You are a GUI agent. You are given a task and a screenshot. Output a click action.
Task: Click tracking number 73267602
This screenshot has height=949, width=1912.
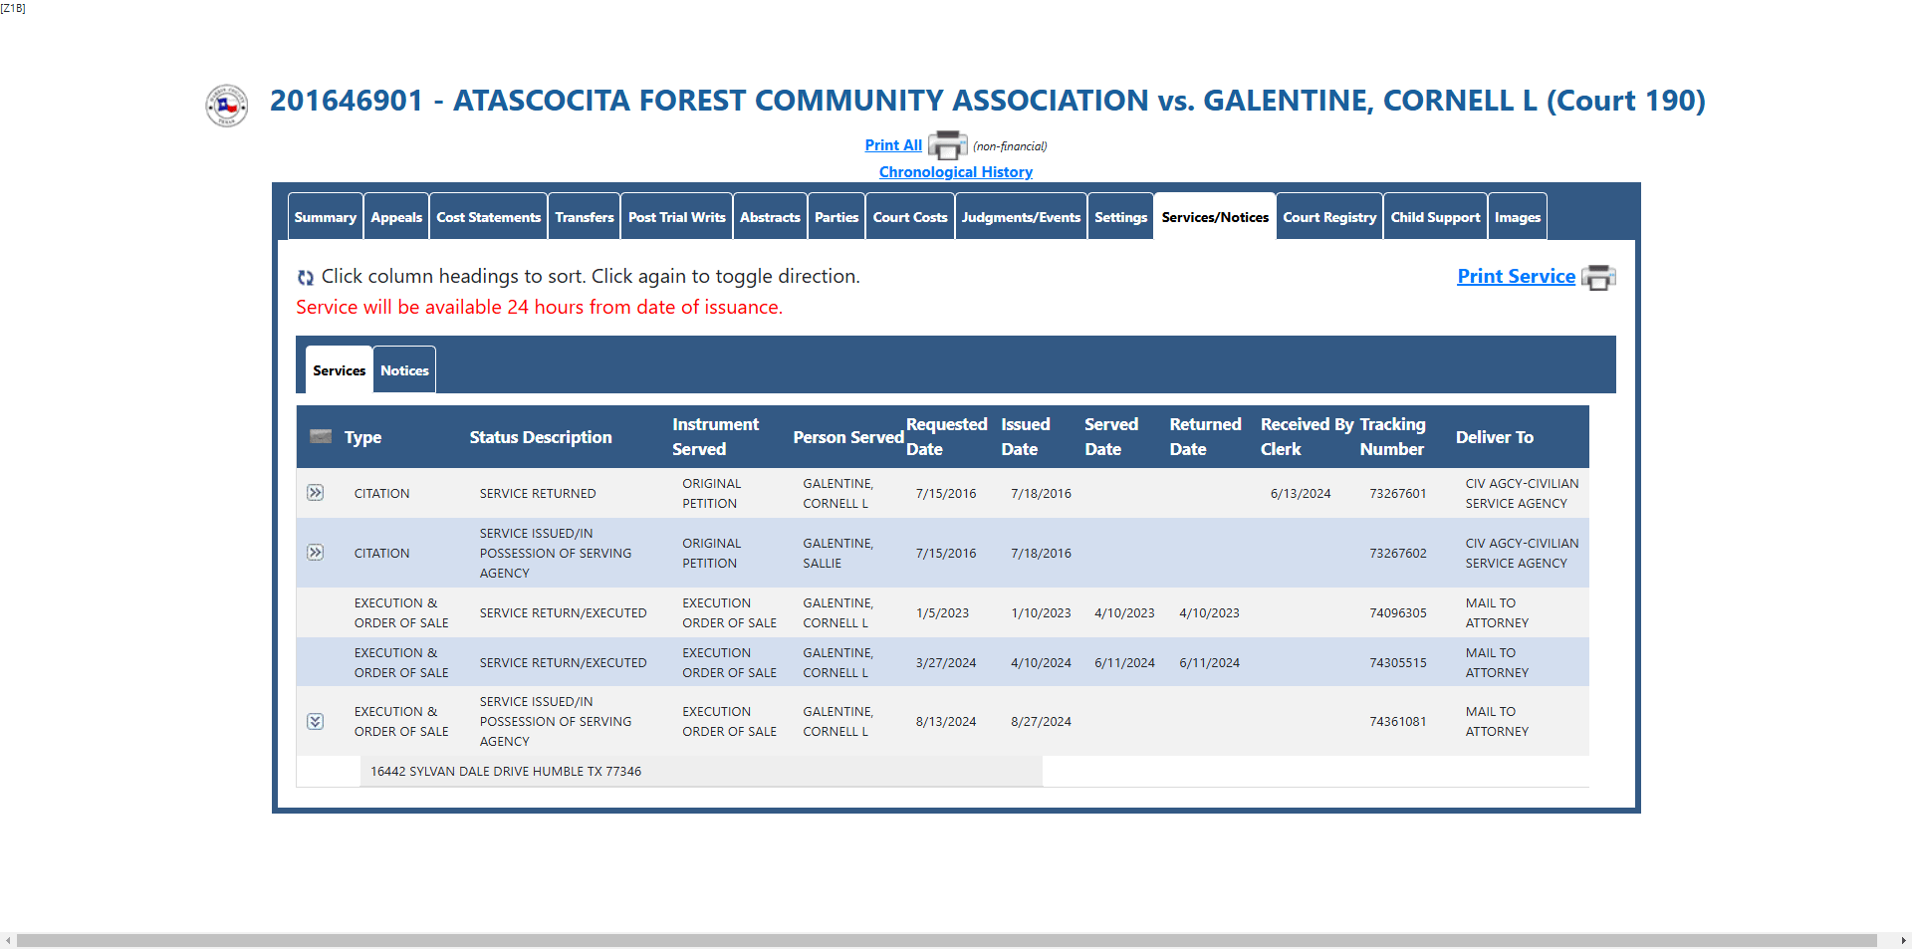point(1397,554)
